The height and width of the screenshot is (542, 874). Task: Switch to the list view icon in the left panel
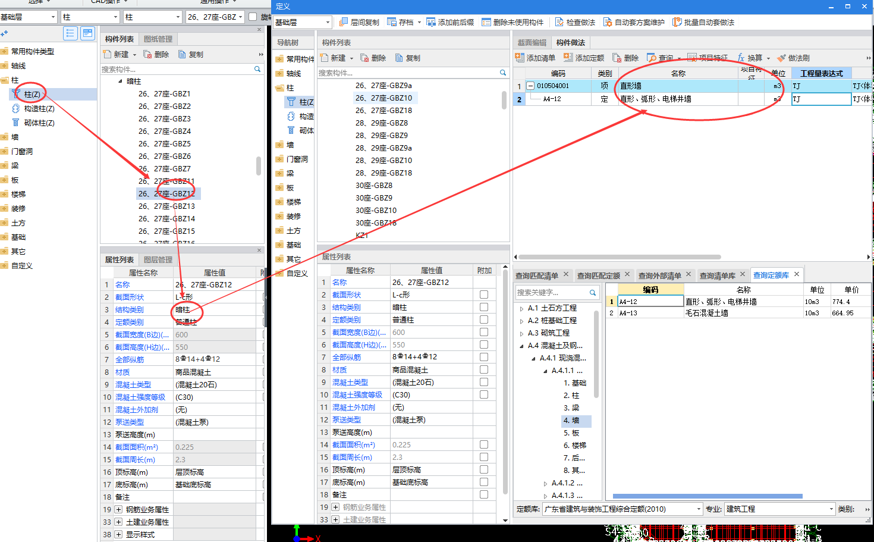pos(70,33)
